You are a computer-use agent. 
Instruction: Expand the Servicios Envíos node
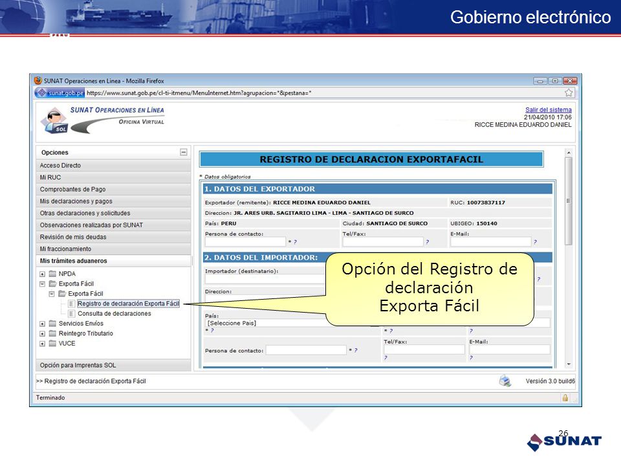click(x=43, y=324)
